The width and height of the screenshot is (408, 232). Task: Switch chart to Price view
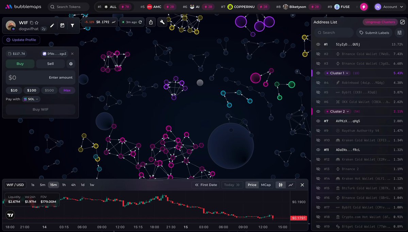(x=252, y=185)
